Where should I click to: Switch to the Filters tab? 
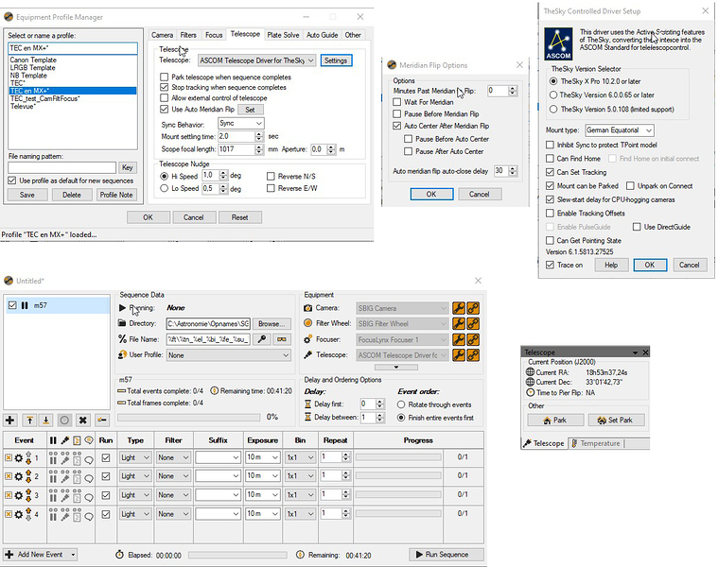[x=188, y=35]
